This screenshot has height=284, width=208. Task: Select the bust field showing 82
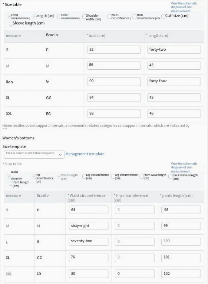[114, 50]
